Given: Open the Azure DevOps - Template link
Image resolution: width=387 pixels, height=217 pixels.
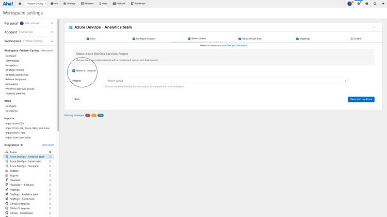Looking at the screenshot, I should tap(233, 46).
